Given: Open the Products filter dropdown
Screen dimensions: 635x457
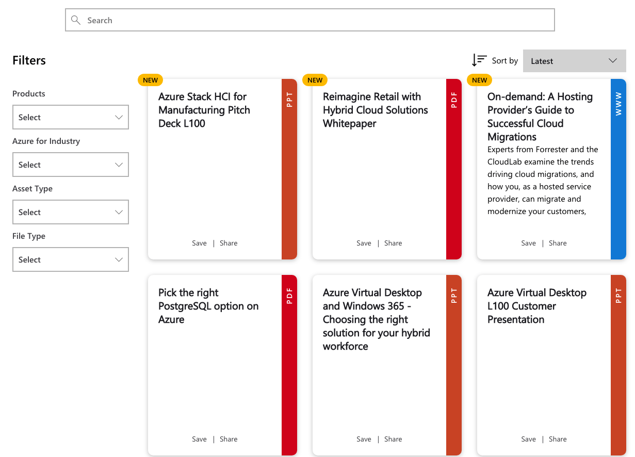Looking at the screenshot, I should click(x=70, y=118).
